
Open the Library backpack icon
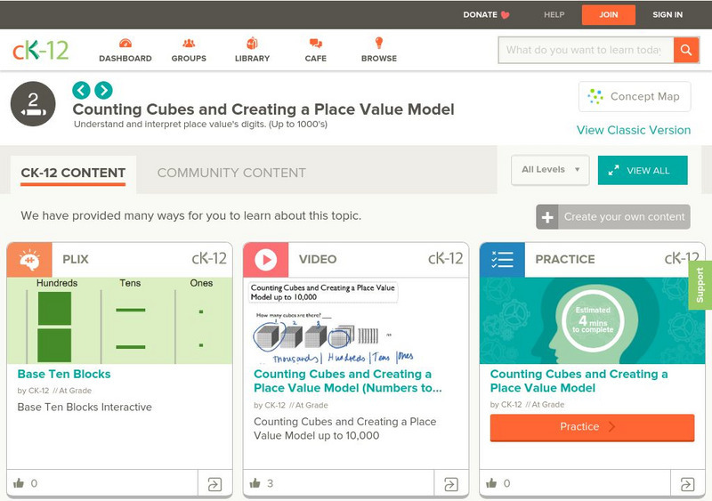point(252,44)
